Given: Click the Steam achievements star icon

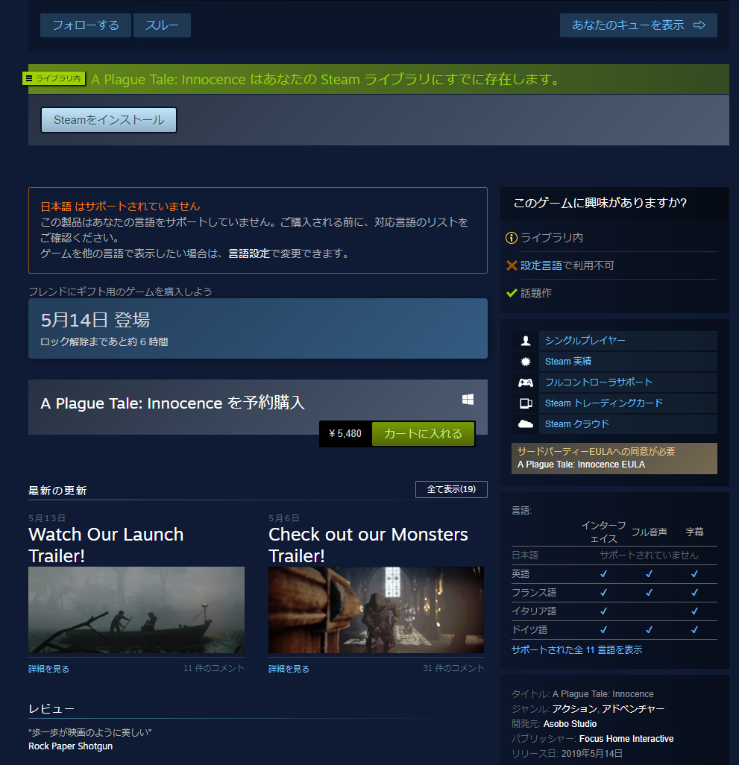Looking at the screenshot, I should click(x=525, y=362).
